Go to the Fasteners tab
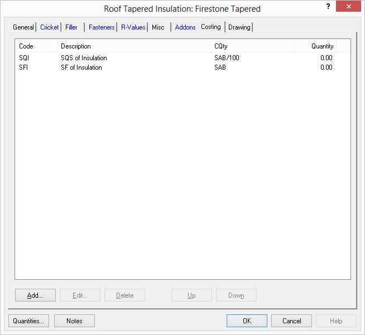 coord(102,27)
